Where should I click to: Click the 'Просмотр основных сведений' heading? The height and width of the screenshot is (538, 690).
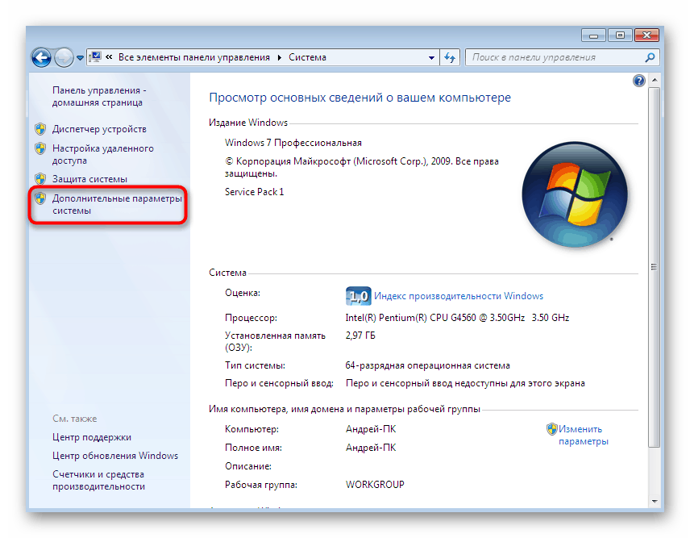[x=360, y=98]
